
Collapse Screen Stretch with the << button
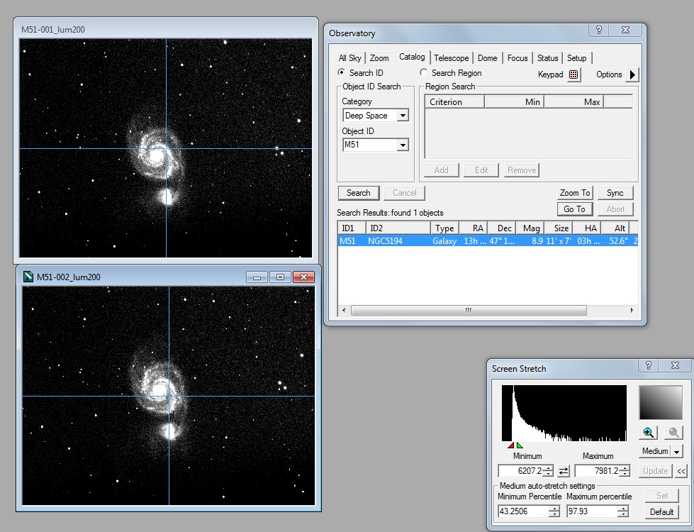pyautogui.click(x=681, y=471)
